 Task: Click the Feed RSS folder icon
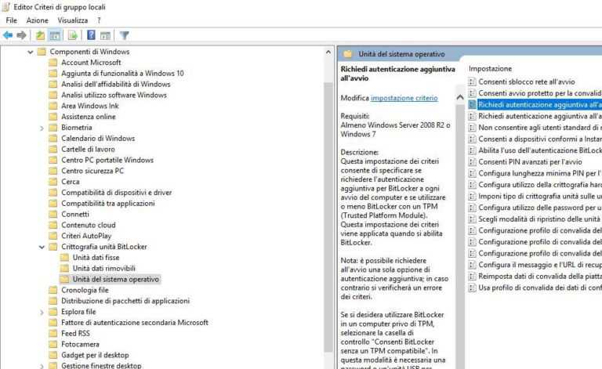point(53,334)
